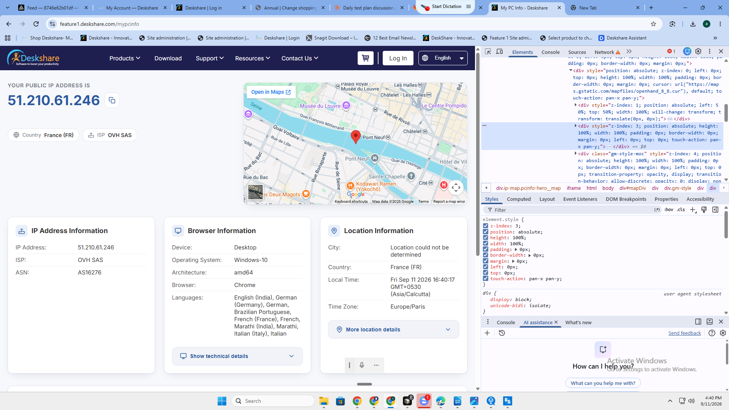
Task: Open DevTools settings gear icon
Action: 698,51
